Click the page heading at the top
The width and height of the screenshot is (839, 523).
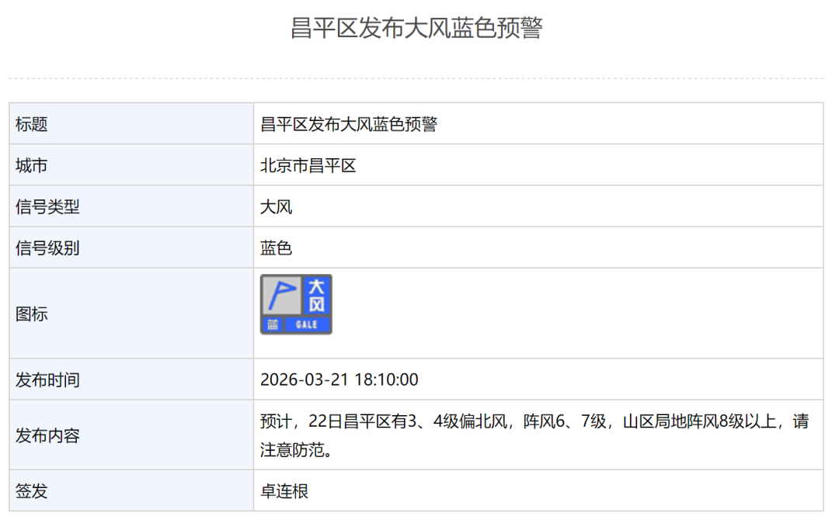(416, 27)
